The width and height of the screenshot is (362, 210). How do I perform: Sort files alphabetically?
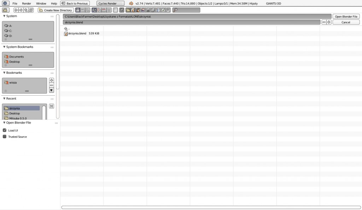pyautogui.click(x=94, y=10)
